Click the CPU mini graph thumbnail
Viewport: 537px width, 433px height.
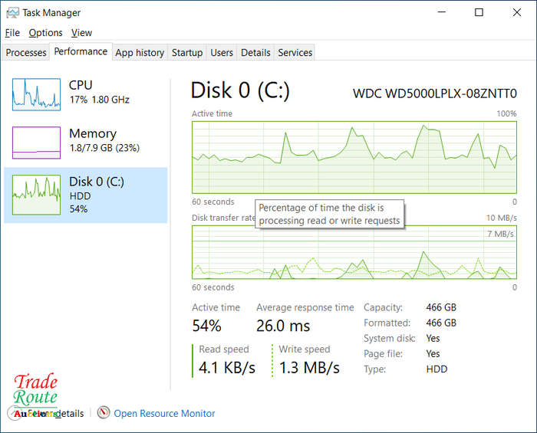[36, 94]
